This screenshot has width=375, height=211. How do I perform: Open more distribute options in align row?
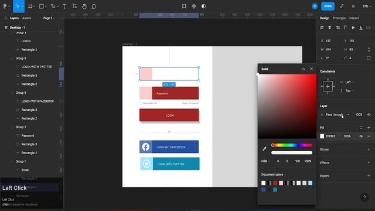coord(369,28)
